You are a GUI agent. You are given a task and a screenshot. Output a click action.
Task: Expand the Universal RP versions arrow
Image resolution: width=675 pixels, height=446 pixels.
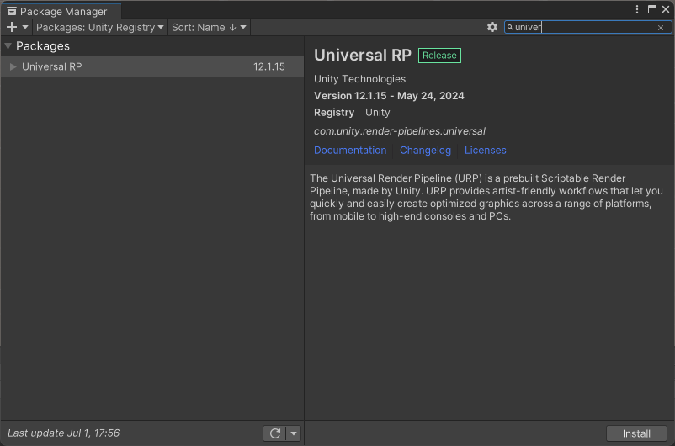(x=13, y=66)
